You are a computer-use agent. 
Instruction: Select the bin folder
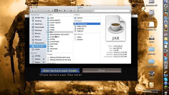tap(60, 32)
